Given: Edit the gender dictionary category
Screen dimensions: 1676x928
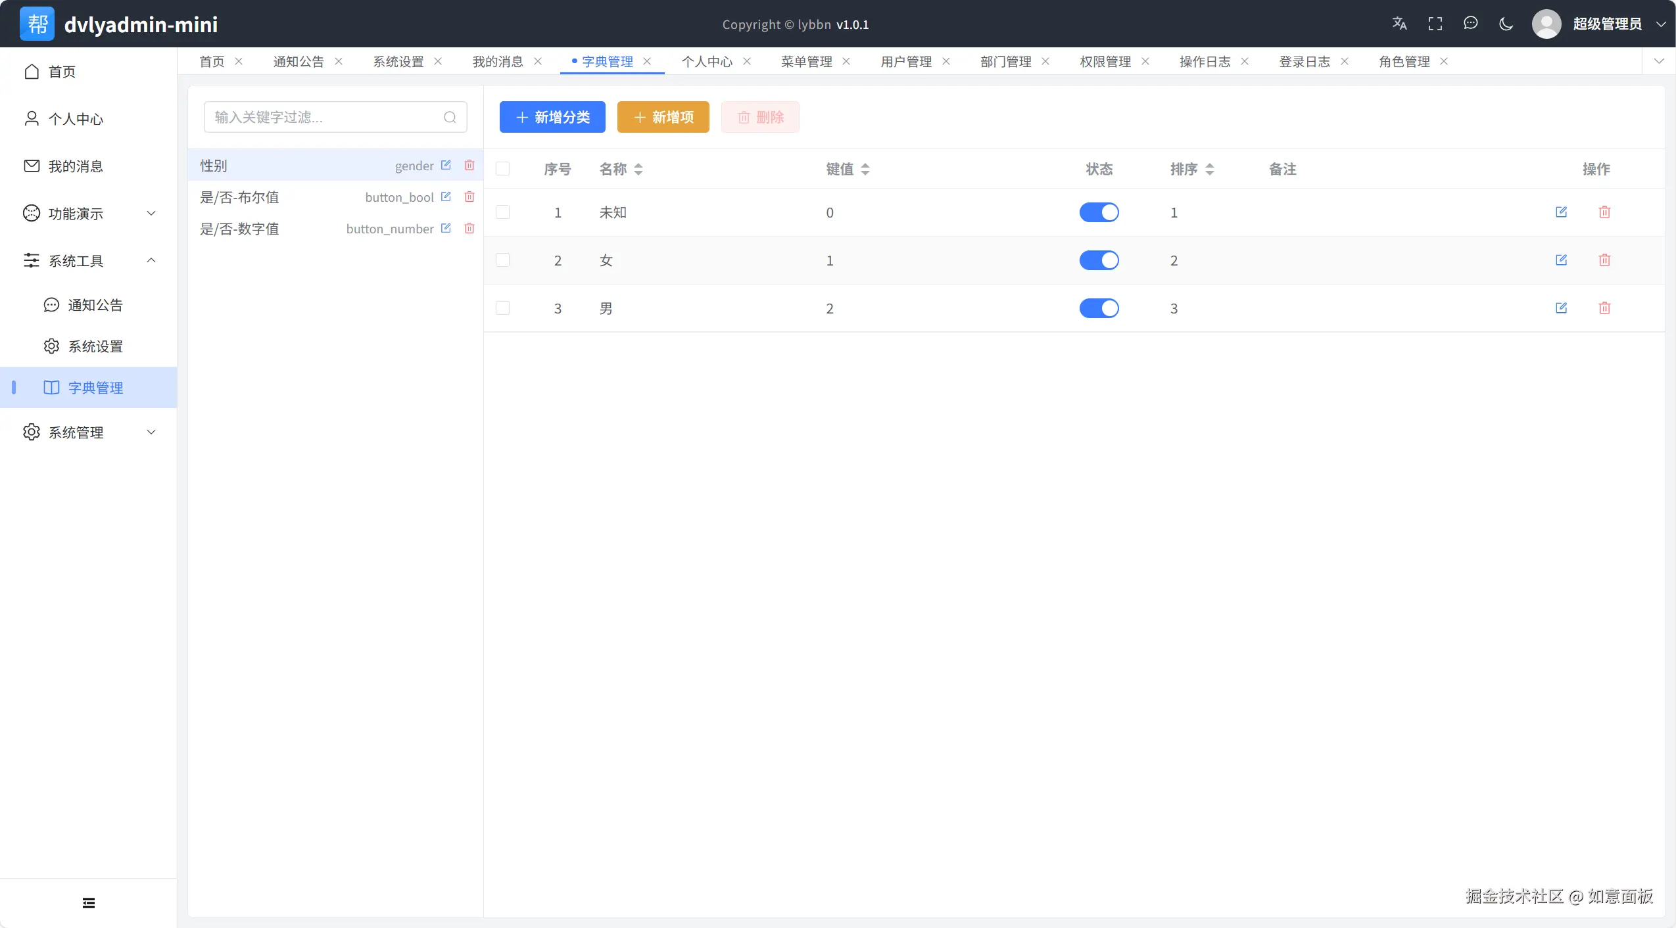Looking at the screenshot, I should point(446,165).
